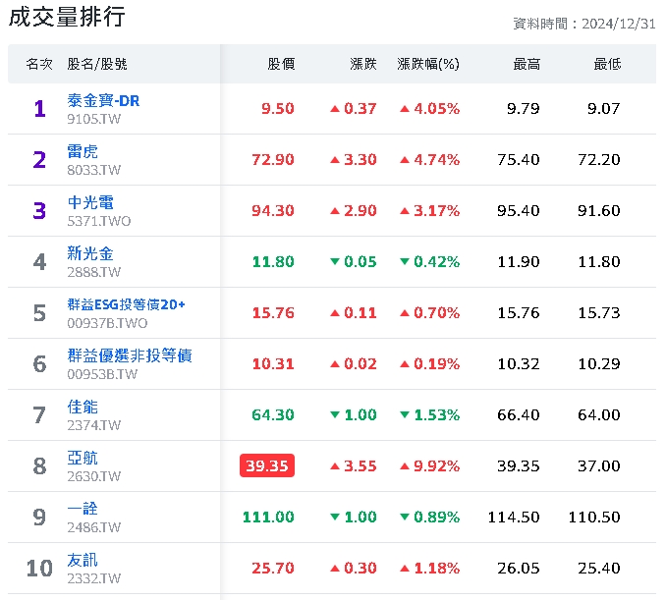Click the 最低 column header

pyautogui.click(x=607, y=64)
